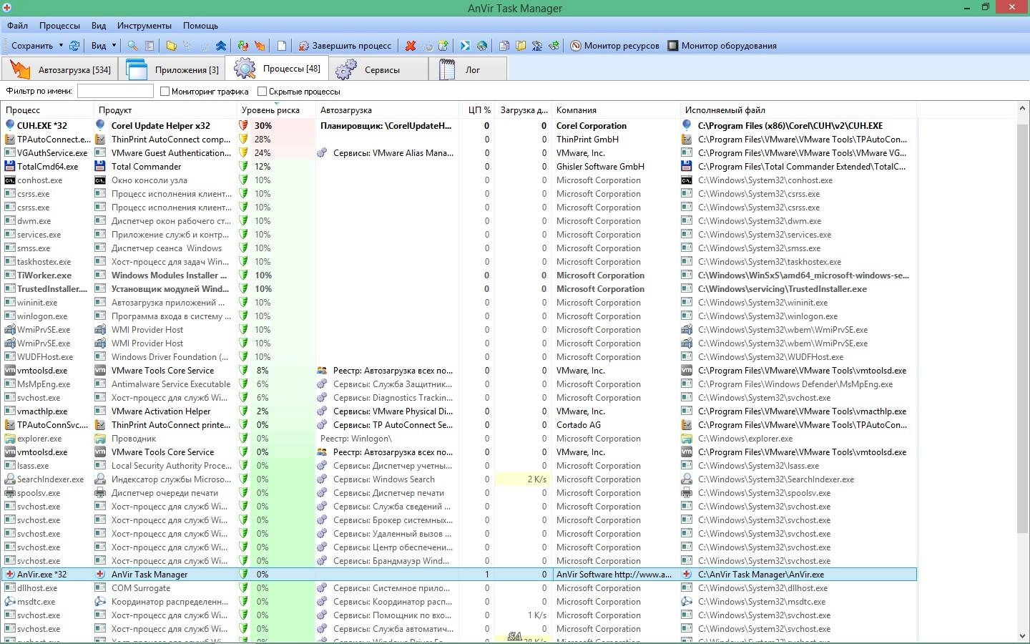Click the VMware icon beside vmacthlp.exe
The height and width of the screenshot is (644, 1030).
point(10,411)
